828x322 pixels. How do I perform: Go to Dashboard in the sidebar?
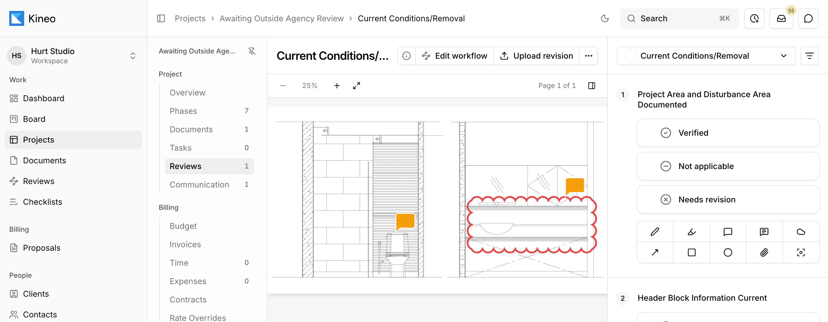pyautogui.click(x=73, y=98)
